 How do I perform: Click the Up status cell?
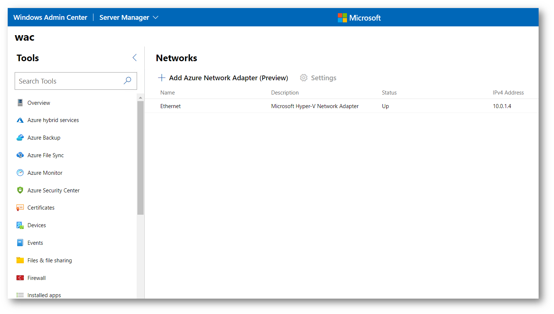click(385, 106)
